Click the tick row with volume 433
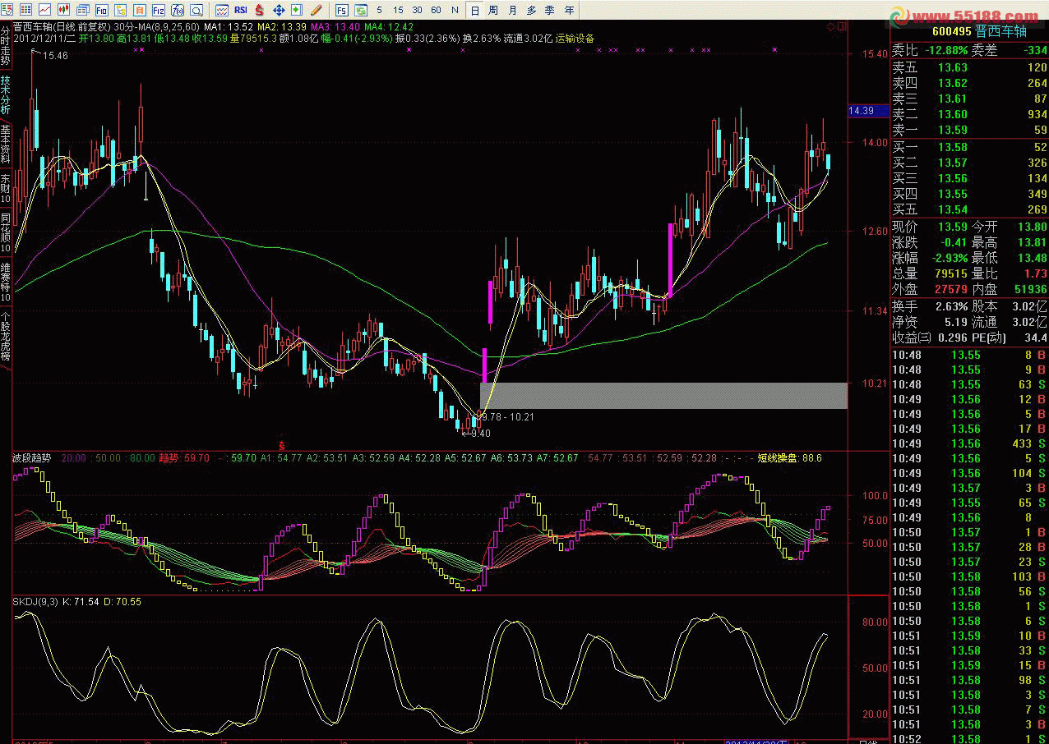 click(970, 443)
